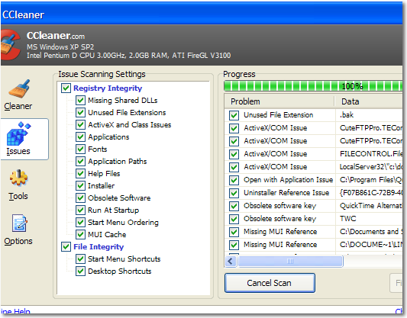Toggle the Applications checkbox

[x=80, y=137]
